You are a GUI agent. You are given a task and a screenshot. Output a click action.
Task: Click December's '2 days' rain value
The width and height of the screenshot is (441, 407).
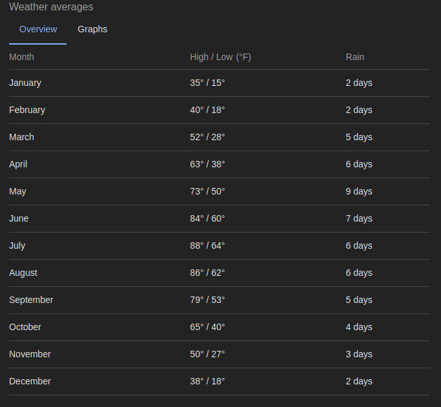[x=359, y=381]
